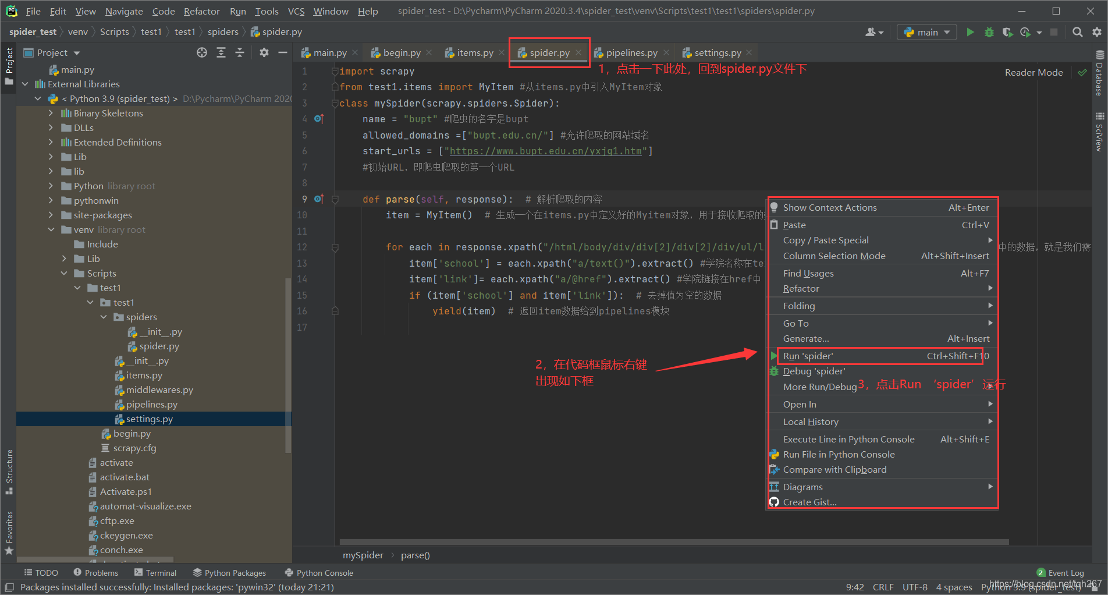Click the user account icon in toolbar
The image size is (1108, 595).
tap(874, 32)
